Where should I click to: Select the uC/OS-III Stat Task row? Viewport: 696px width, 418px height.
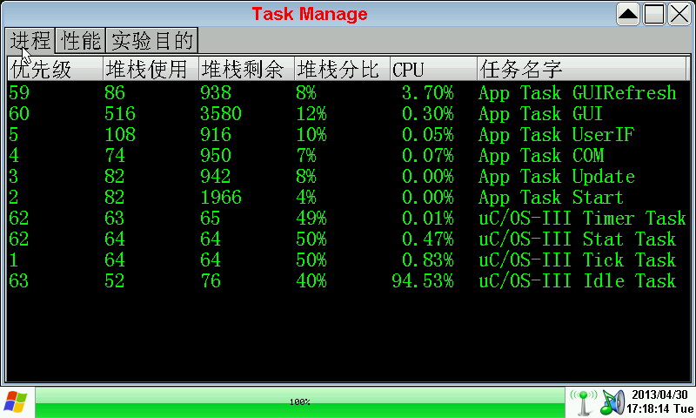[x=347, y=239]
